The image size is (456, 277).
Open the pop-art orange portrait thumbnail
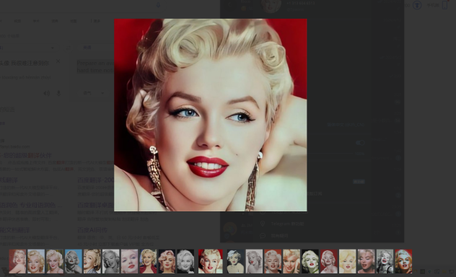(x=403, y=261)
